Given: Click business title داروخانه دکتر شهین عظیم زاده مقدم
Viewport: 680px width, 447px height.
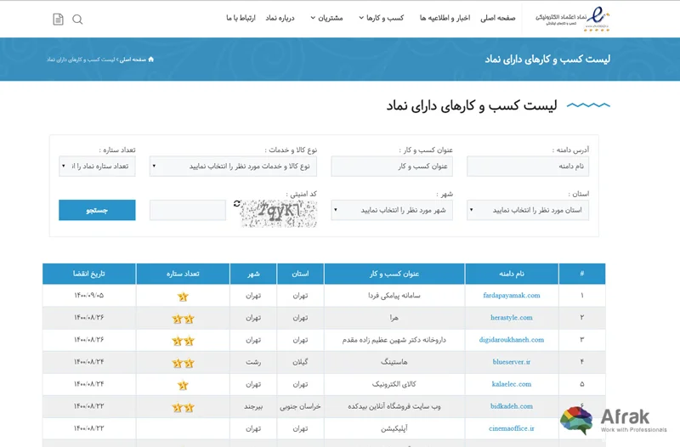Looking at the screenshot, I should pos(394,339).
